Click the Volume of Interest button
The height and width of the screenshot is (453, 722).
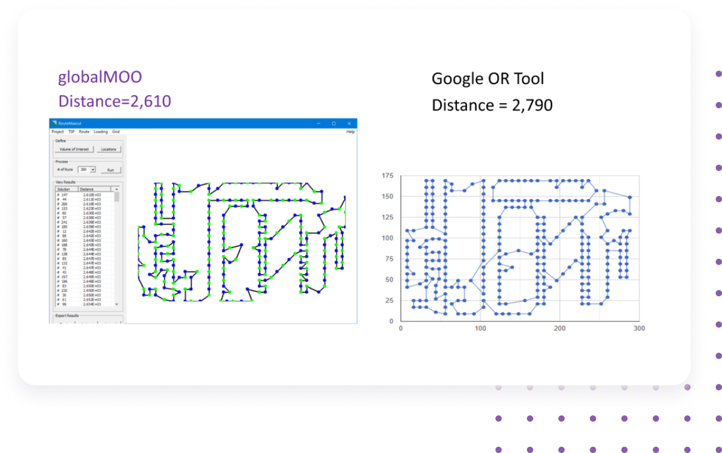tap(74, 149)
